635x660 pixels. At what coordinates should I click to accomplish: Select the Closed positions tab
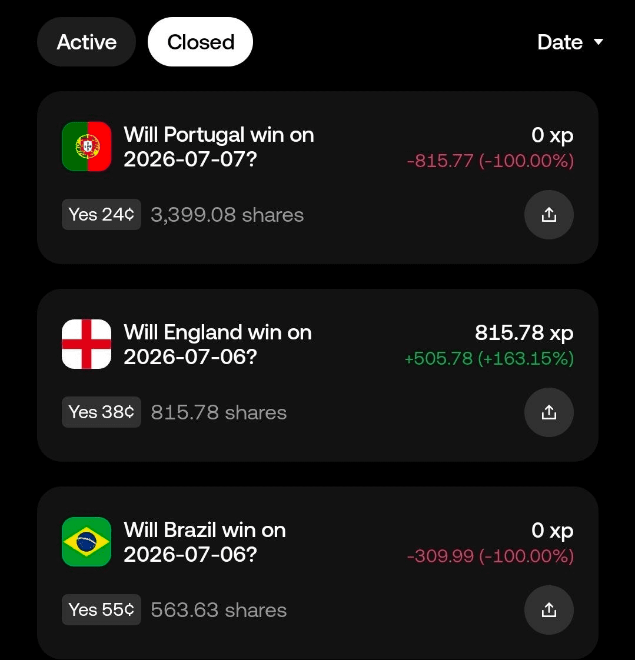coord(201,42)
